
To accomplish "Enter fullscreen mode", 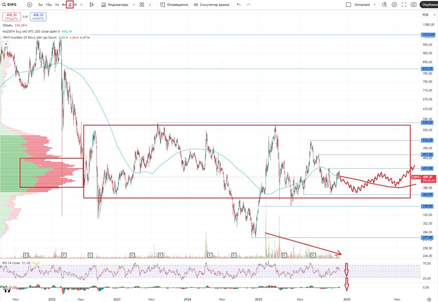I will click(404, 4).
